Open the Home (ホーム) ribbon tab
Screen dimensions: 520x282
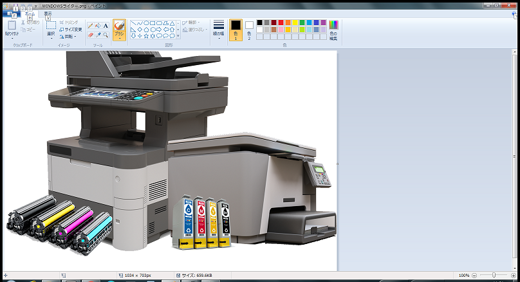[30, 13]
